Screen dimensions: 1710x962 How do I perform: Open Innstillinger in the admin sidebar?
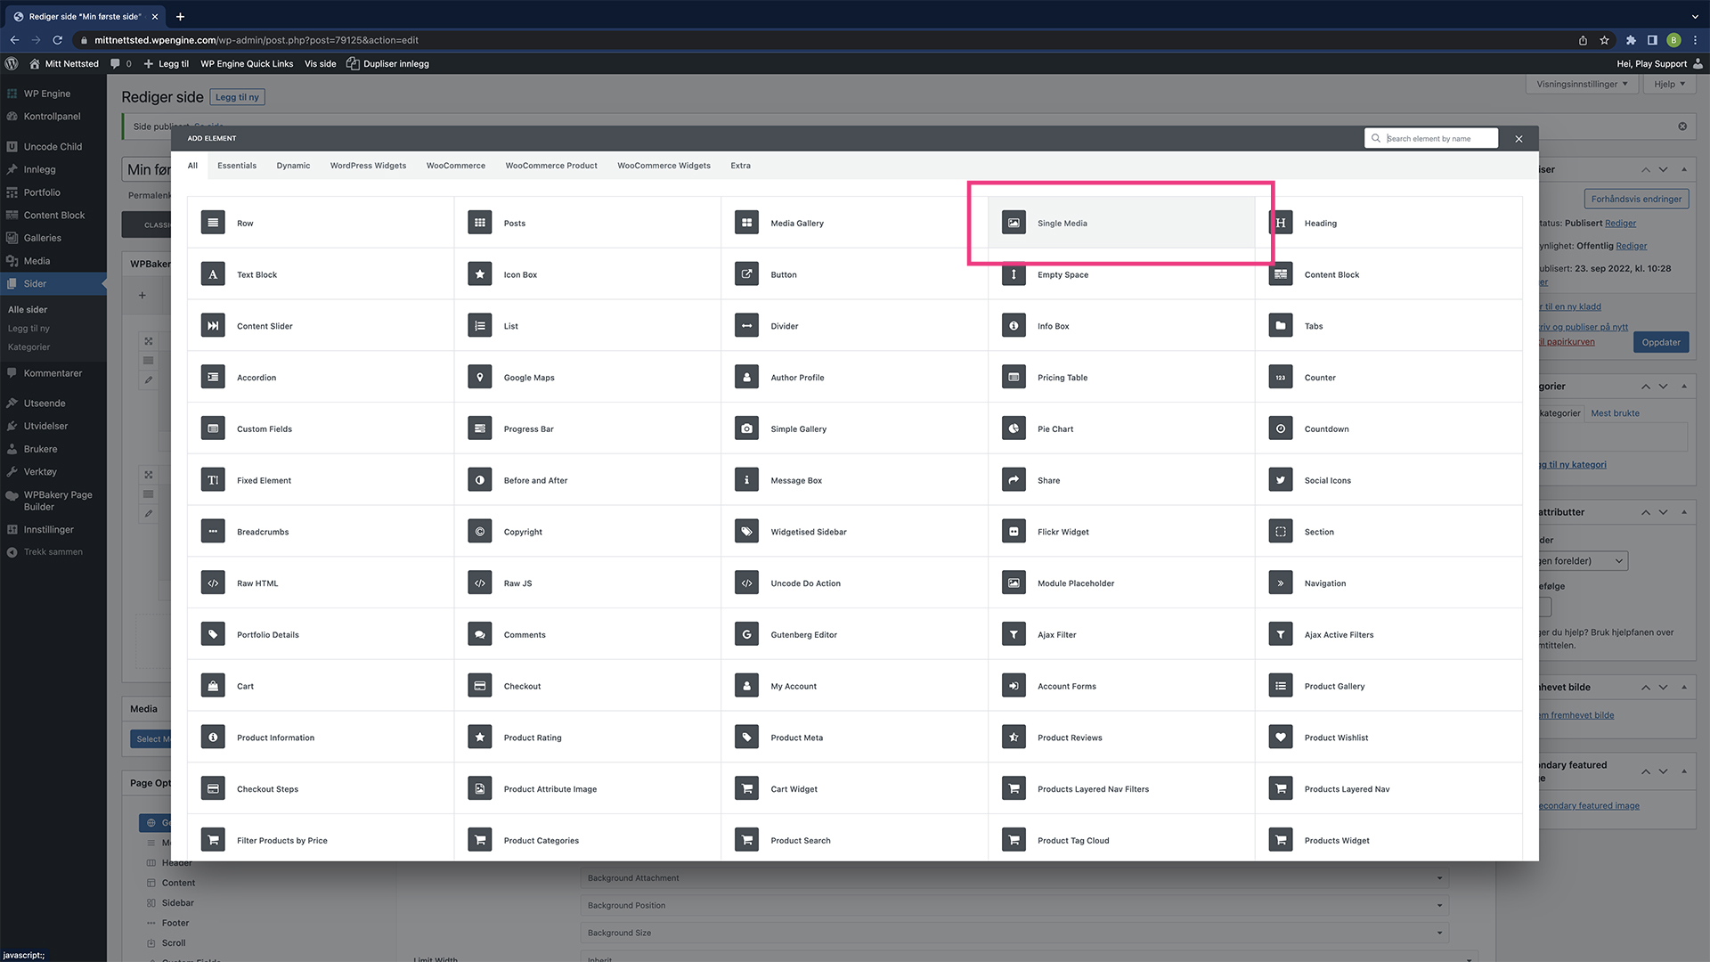point(49,530)
